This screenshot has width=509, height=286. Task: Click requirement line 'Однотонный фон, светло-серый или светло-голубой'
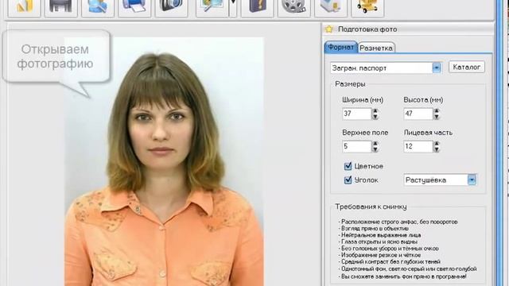[x=408, y=269]
